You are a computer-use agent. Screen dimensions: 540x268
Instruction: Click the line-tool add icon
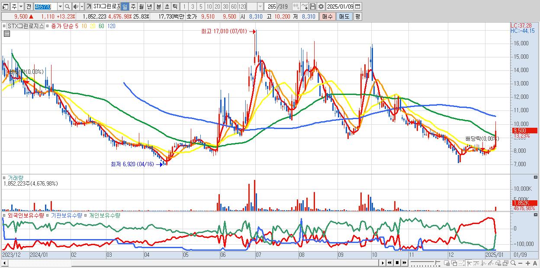coord(305,6)
